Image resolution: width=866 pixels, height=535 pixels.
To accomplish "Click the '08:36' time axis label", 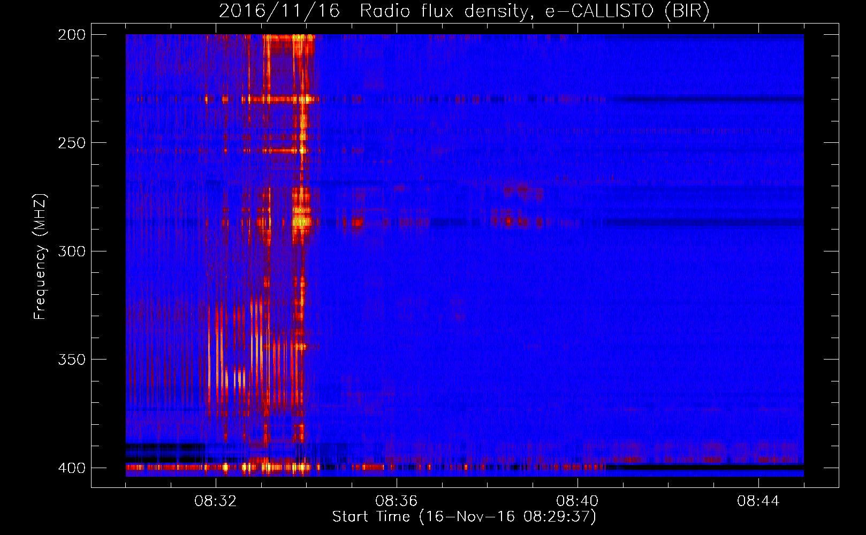I will (397, 501).
